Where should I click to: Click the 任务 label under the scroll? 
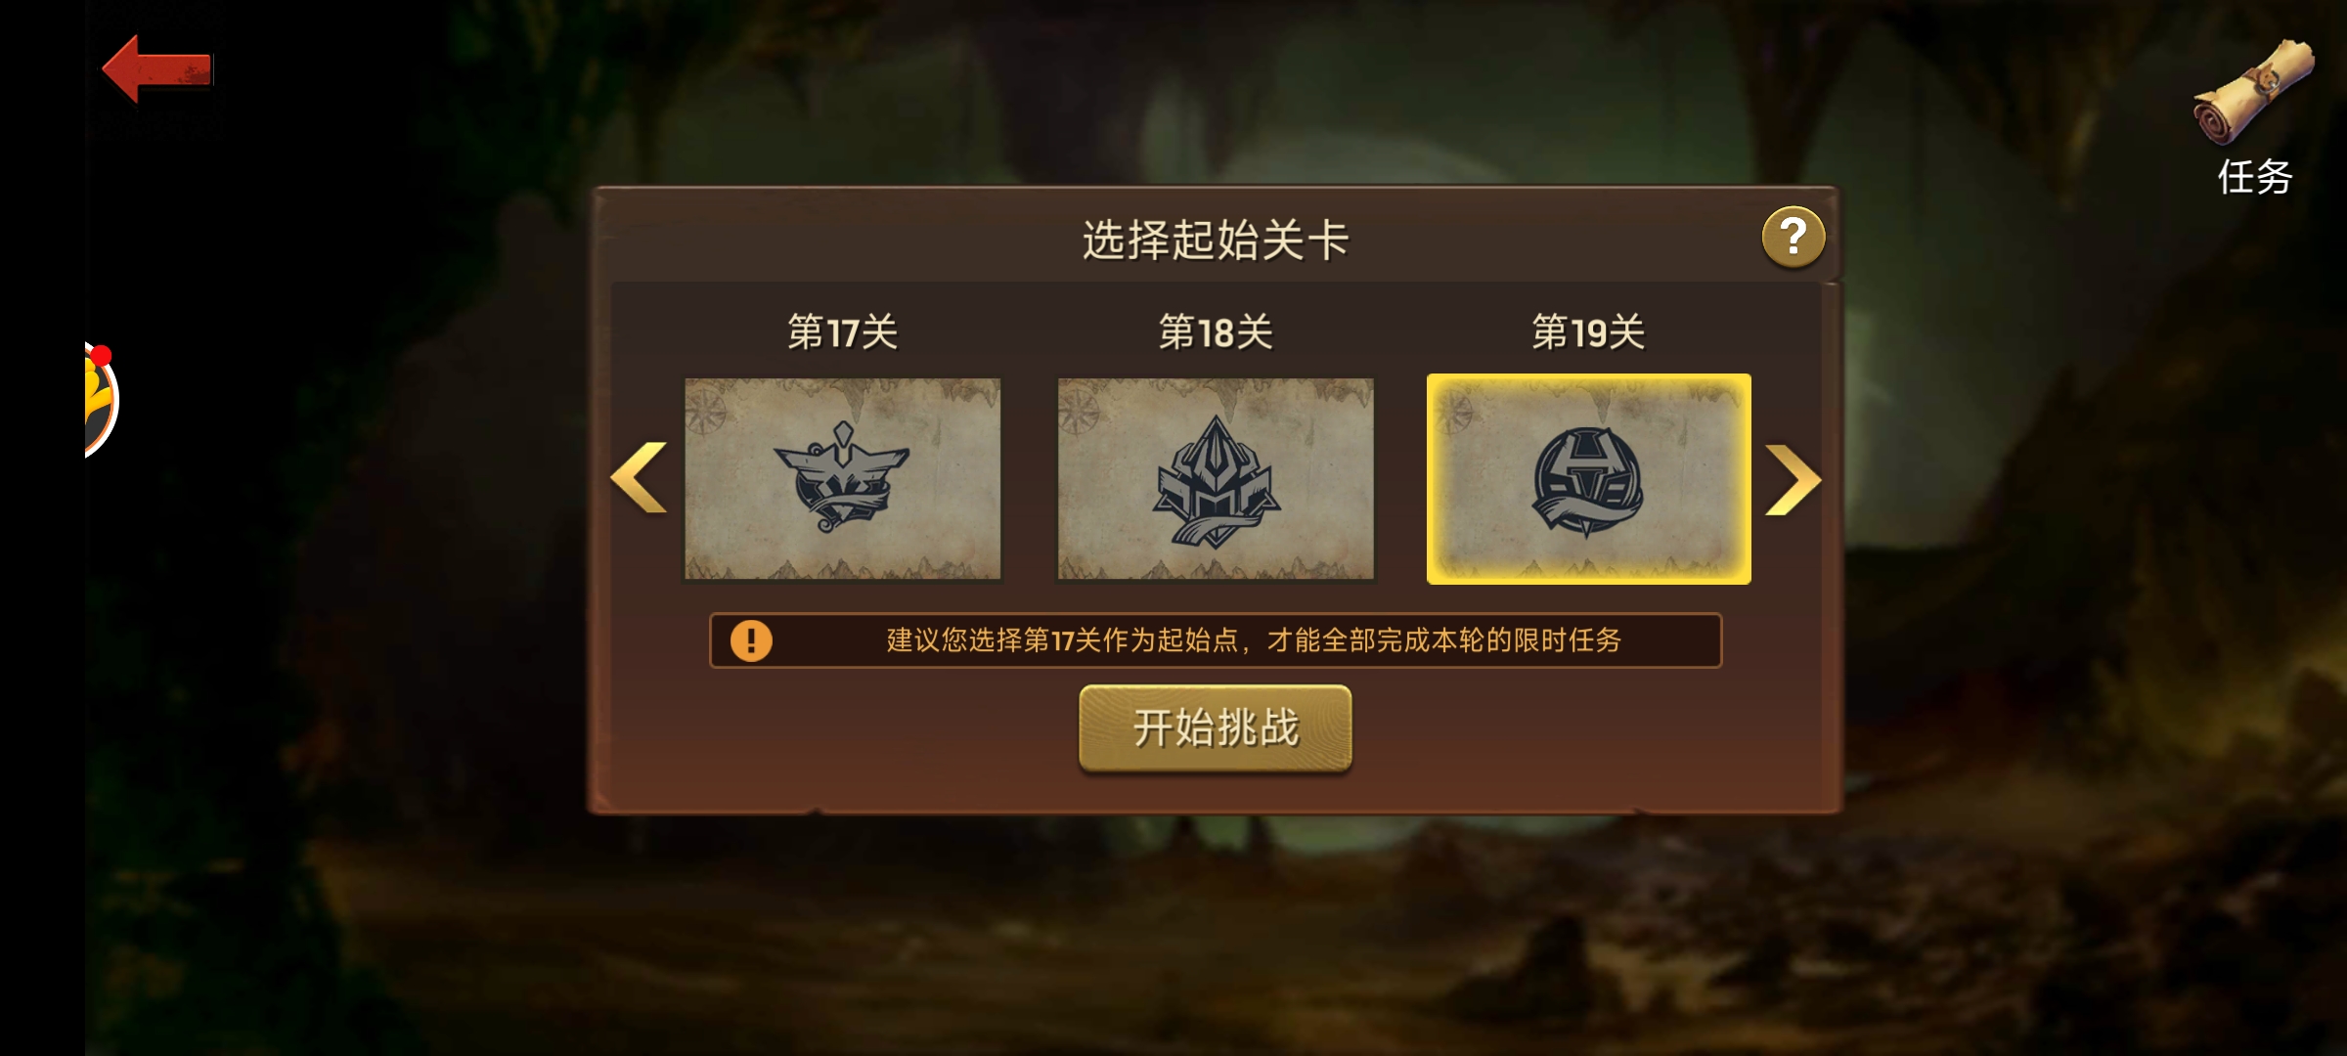[2255, 177]
